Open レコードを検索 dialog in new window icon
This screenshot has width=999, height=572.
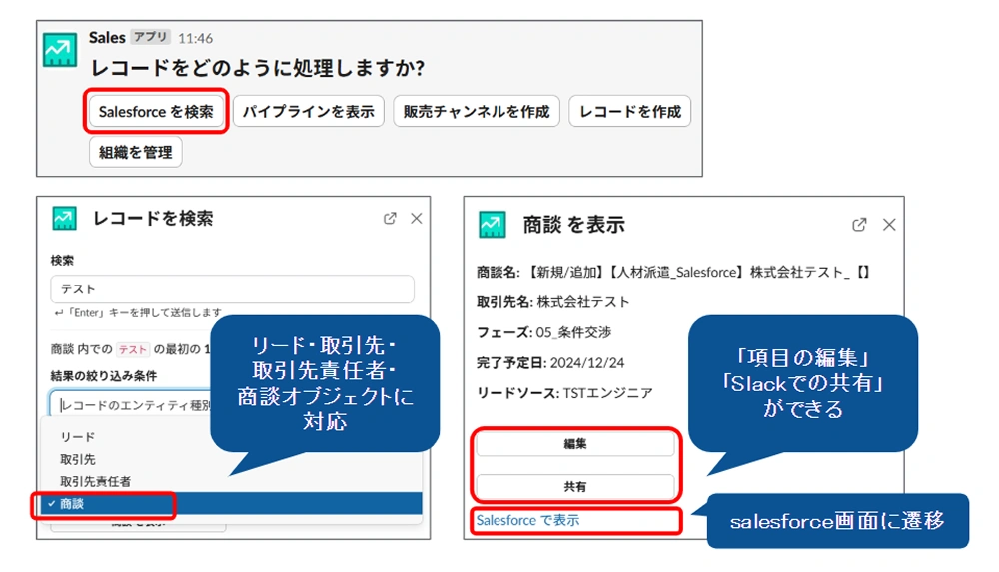(390, 218)
